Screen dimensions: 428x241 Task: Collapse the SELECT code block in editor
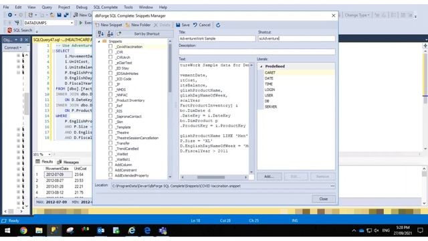(x=53, y=51)
